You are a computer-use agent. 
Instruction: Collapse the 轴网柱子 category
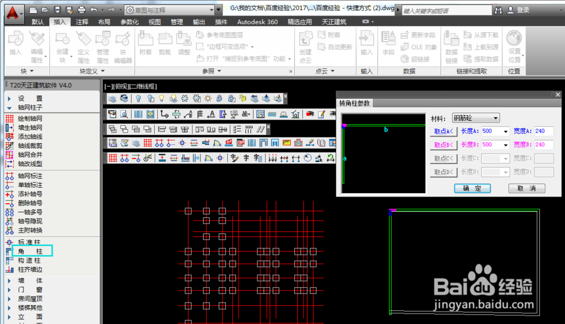tap(31, 107)
